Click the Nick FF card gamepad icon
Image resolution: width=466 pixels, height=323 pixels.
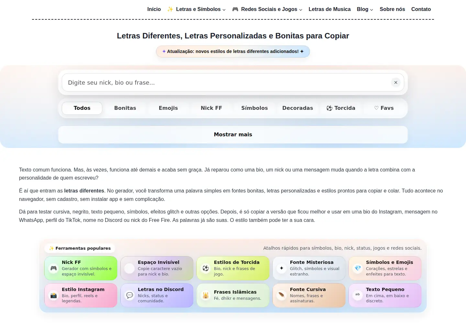click(x=53, y=268)
